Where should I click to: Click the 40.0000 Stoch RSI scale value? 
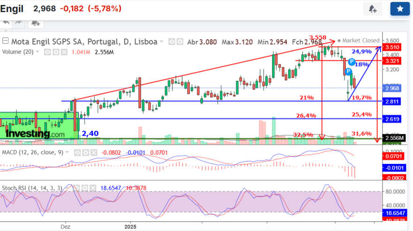pyautogui.click(x=395, y=205)
